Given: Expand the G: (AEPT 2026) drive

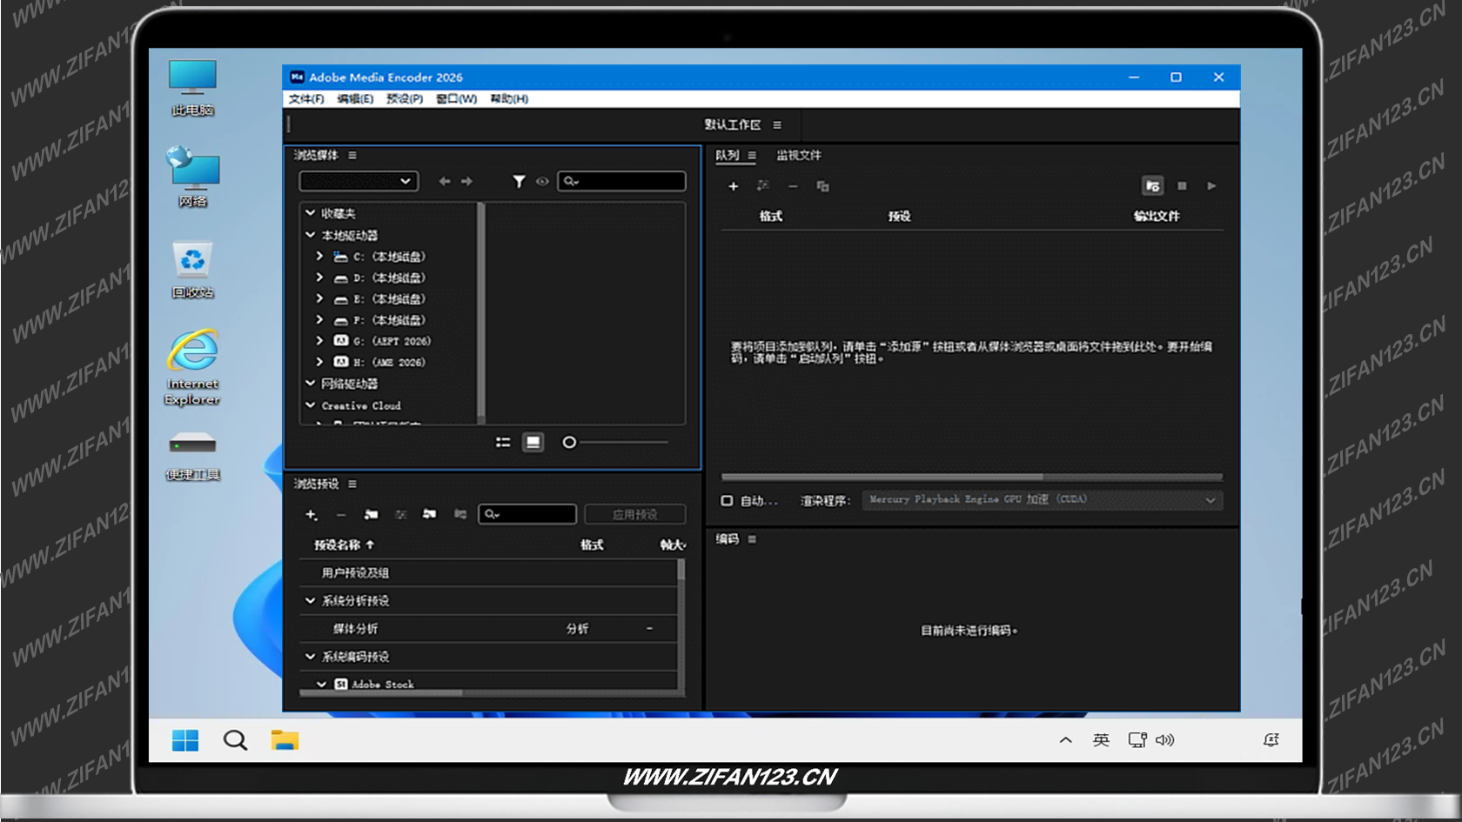Looking at the screenshot, I should click(319, 340).
